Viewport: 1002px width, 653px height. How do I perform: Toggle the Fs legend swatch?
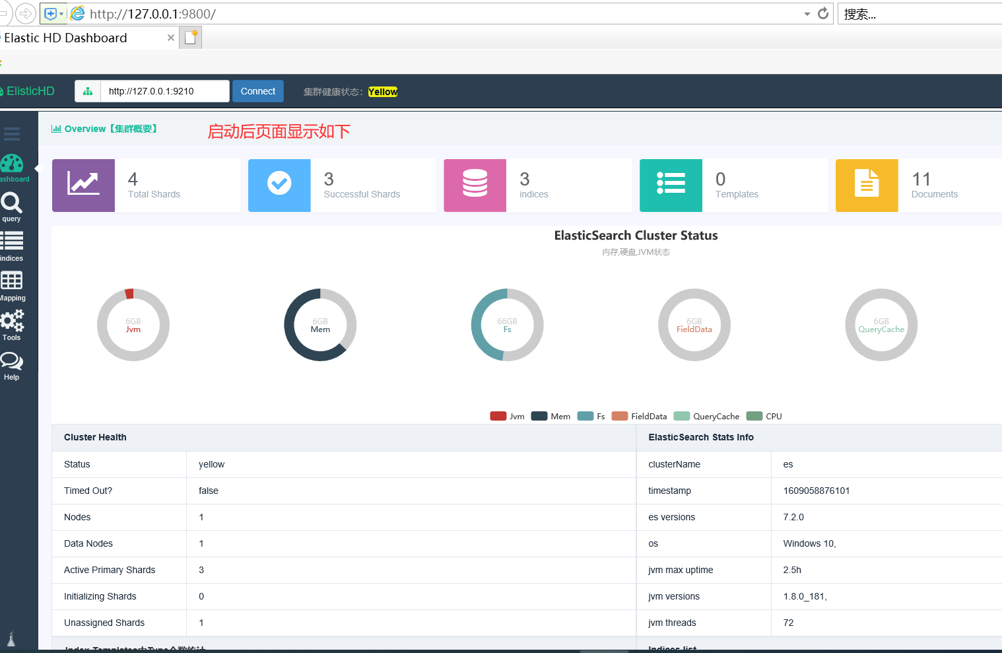tap(585, 416)
